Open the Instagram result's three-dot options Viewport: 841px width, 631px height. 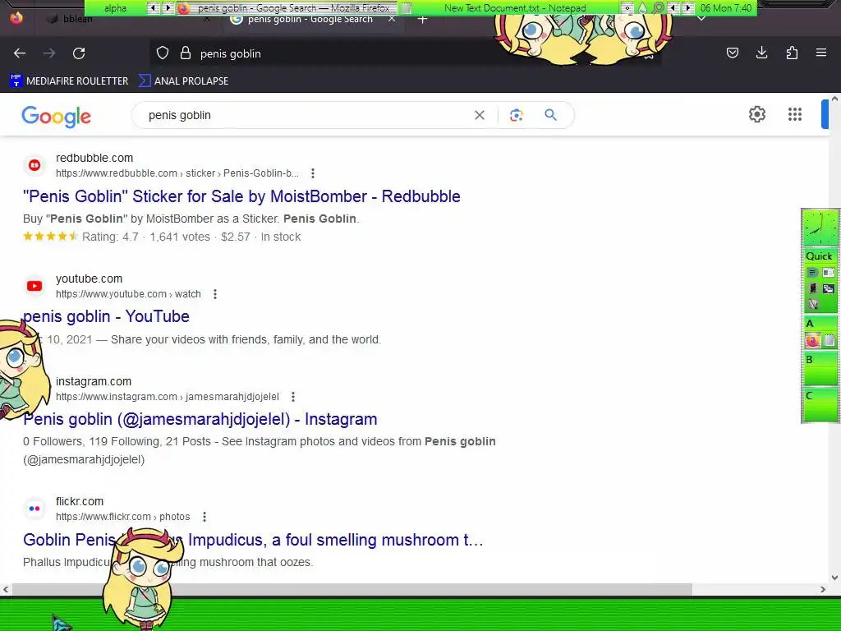(x=293, y=397)
